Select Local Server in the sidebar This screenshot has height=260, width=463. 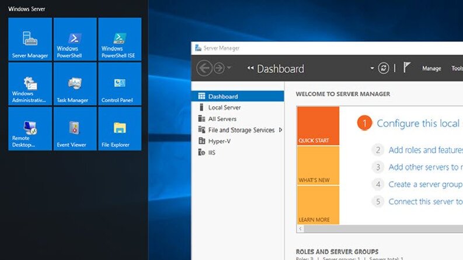pos(238,108)
